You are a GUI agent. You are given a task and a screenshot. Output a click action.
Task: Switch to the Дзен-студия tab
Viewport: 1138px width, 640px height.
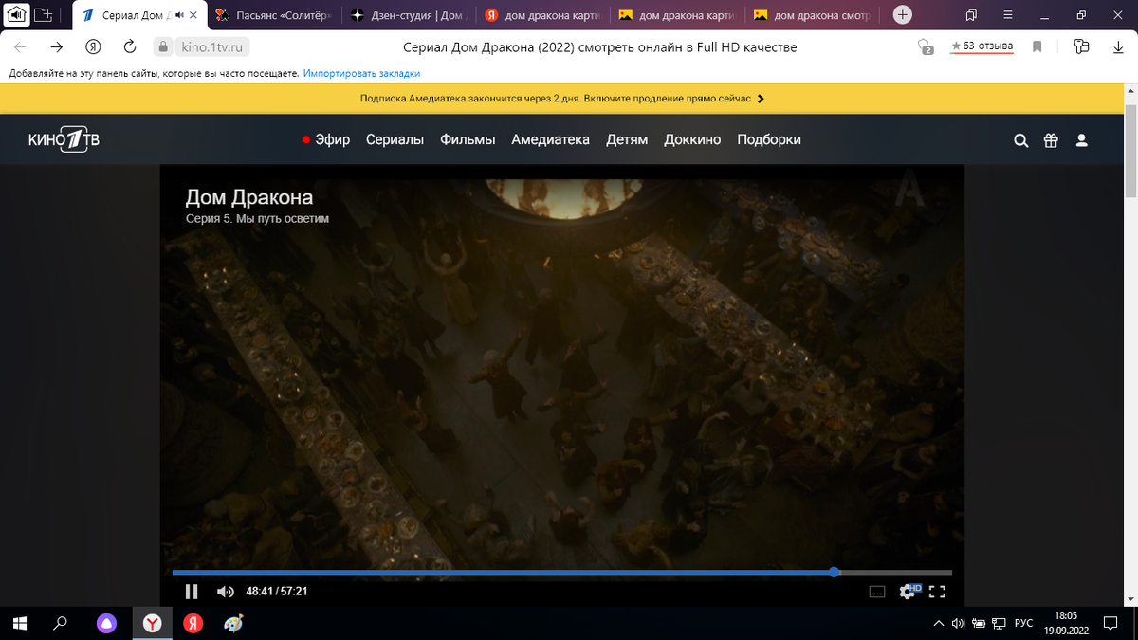411,15
